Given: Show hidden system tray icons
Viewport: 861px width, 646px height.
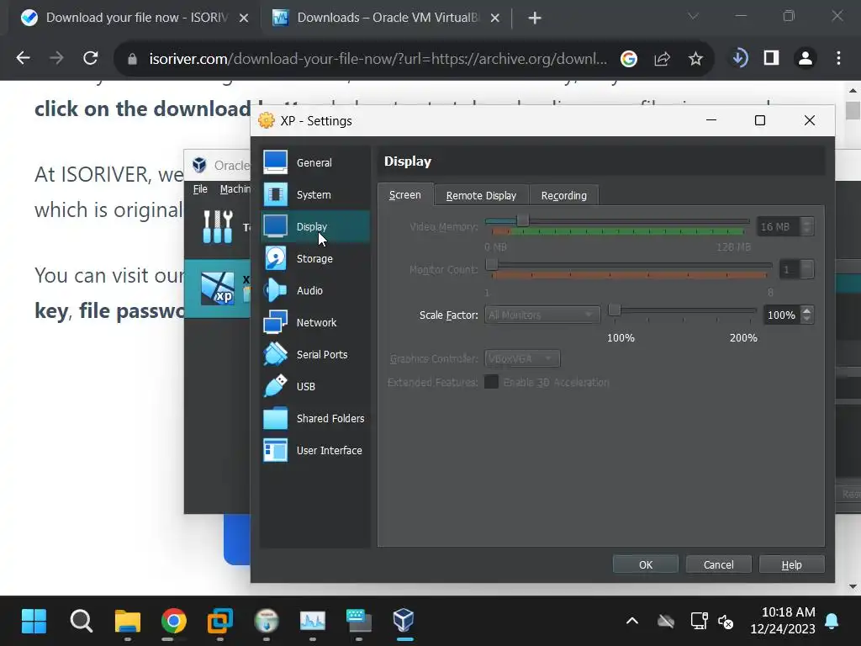Looking at the screenshot, I should pyautogui.click(x=632, y=621).
